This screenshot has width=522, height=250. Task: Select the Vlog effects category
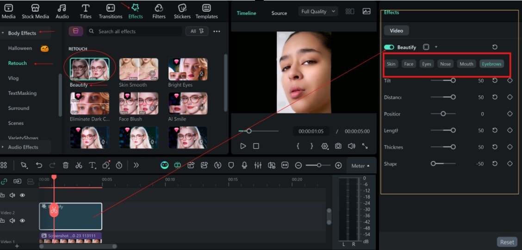[x=13, y=78]
